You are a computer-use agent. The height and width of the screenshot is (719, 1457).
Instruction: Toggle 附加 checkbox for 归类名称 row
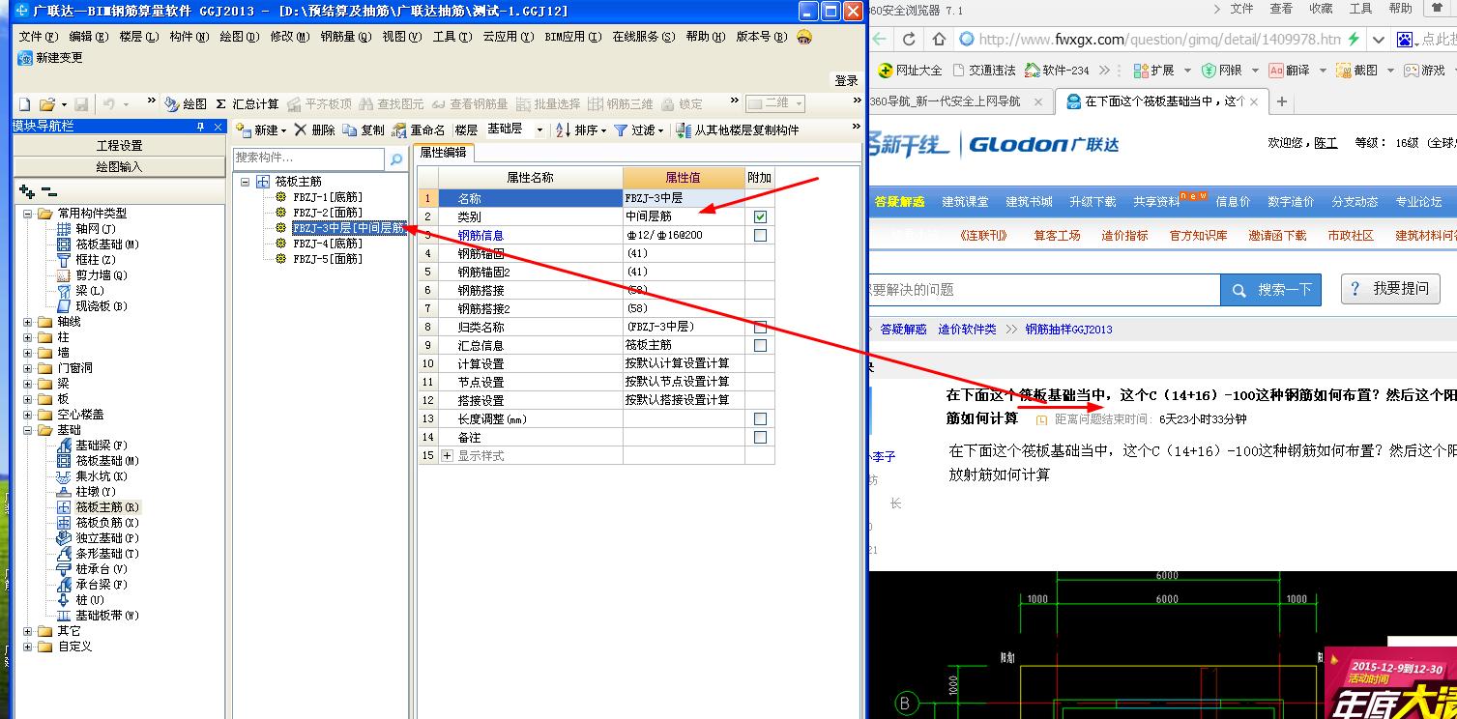click(760, 328)
